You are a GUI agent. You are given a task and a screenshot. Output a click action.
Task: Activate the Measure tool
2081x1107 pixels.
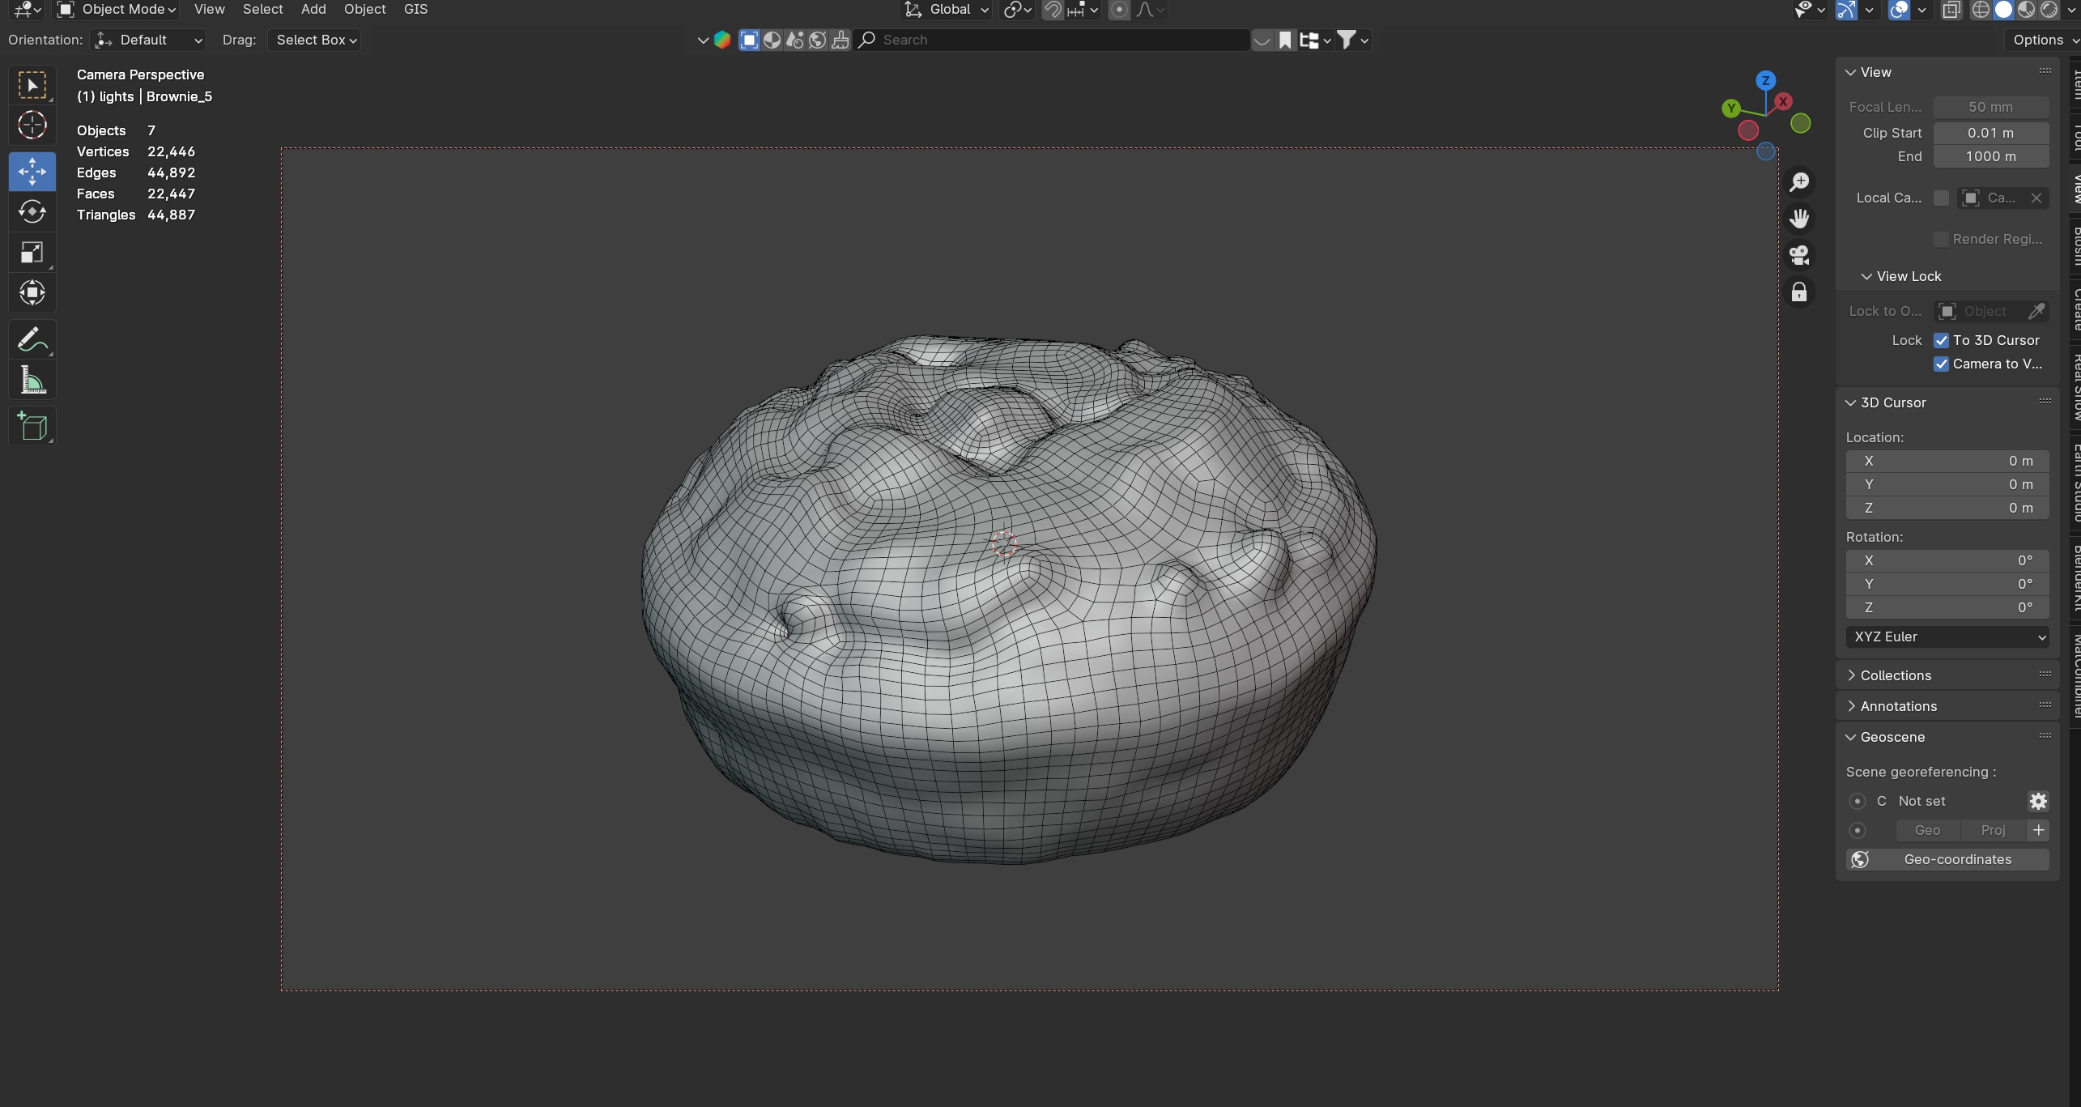click(x=32, y=380)
